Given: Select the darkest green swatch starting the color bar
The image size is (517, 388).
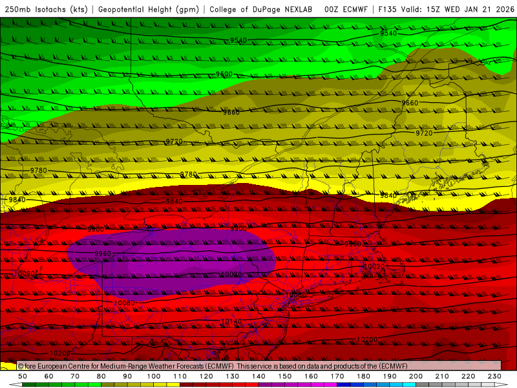Looking at the screenshot, I should pos(29,385).
